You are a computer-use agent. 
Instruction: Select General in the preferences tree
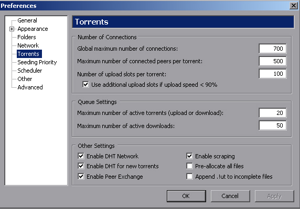click(27, 20)
